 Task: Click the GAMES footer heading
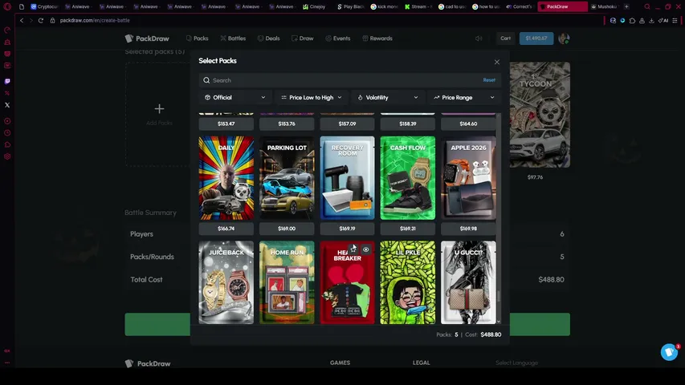click(340, 363)
